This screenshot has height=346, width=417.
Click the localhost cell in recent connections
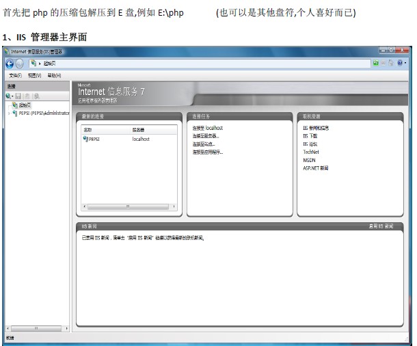point(141,139)
